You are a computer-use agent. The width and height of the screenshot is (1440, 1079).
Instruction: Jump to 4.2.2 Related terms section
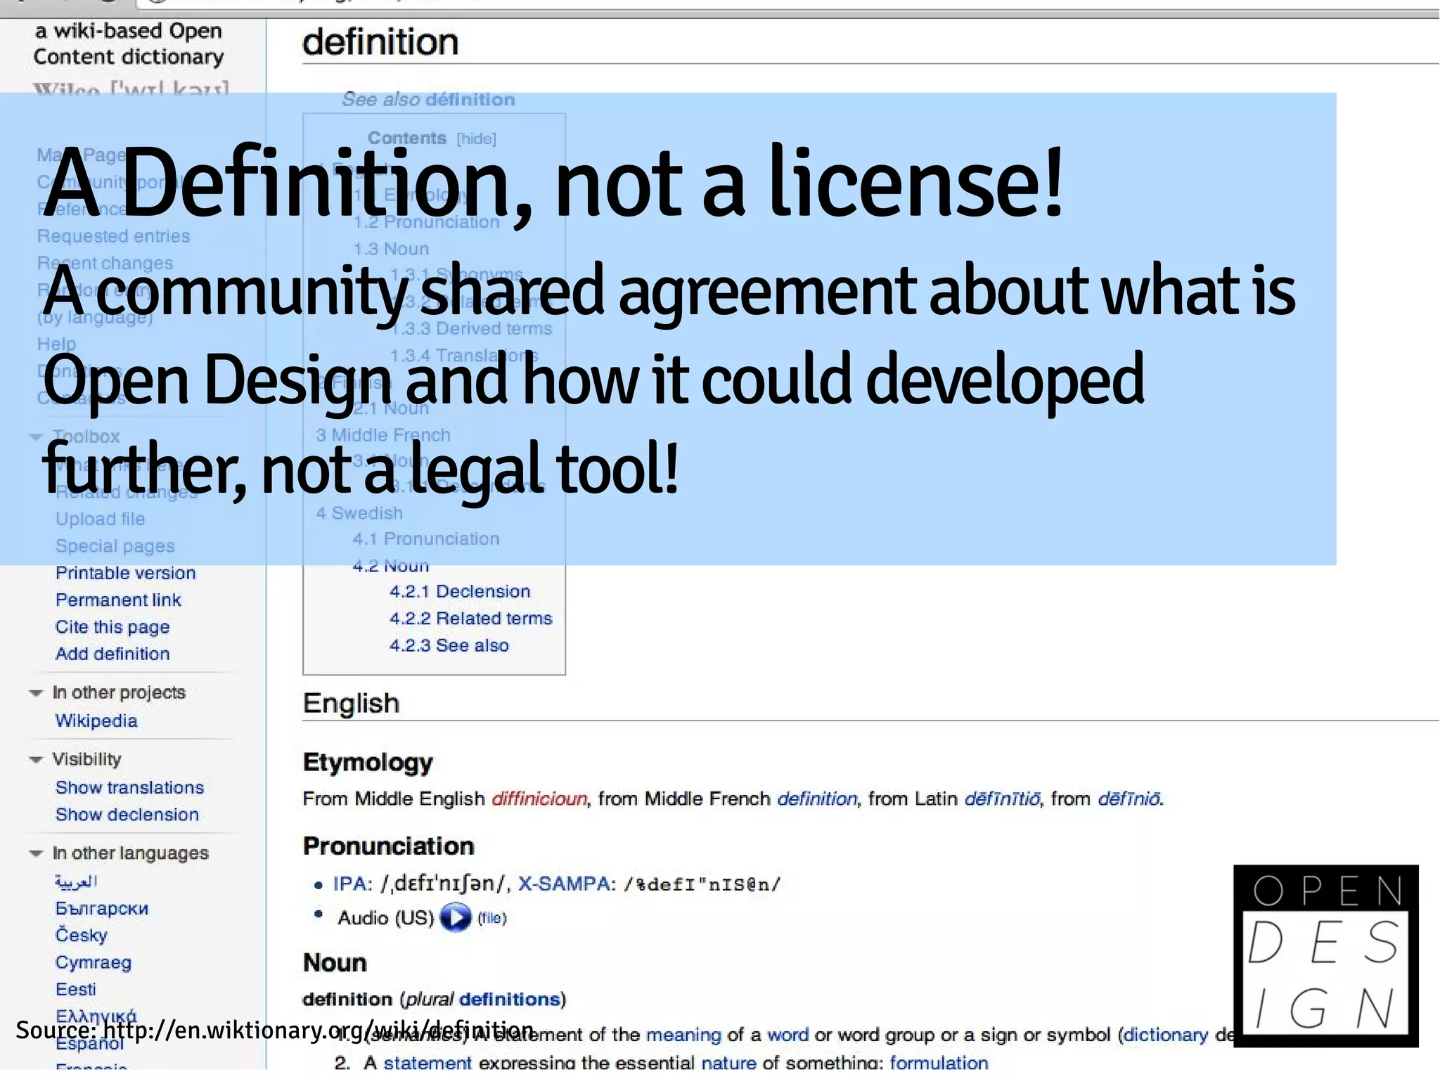point(470,618)
